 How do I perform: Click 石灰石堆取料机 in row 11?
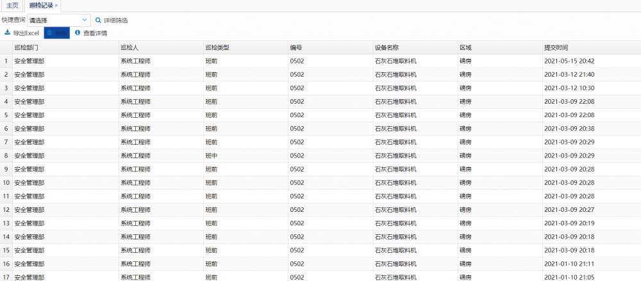[x=395, y=196]
